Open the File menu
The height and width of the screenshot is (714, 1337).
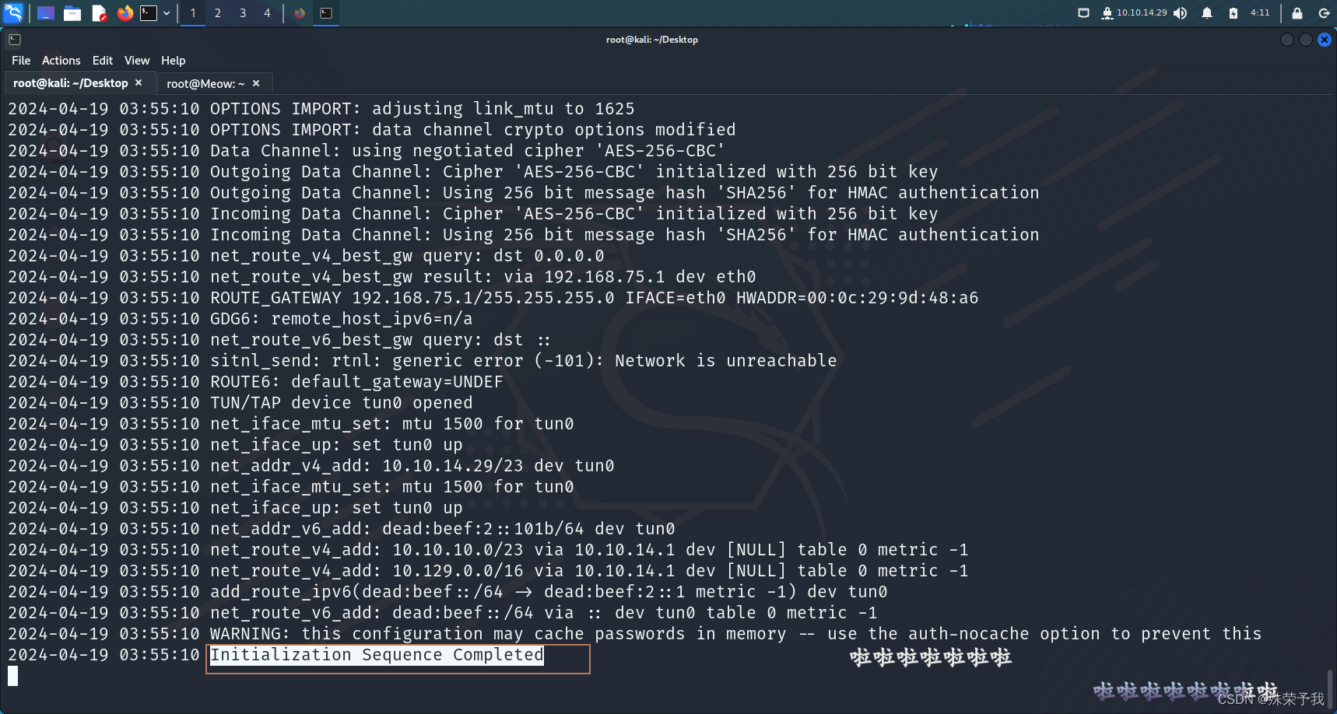[x=21, y=61]
